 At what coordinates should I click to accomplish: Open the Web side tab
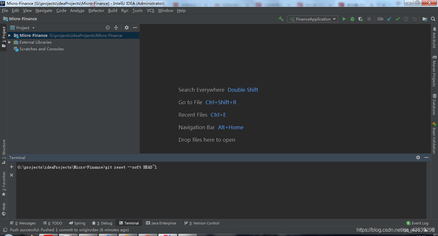4,209
